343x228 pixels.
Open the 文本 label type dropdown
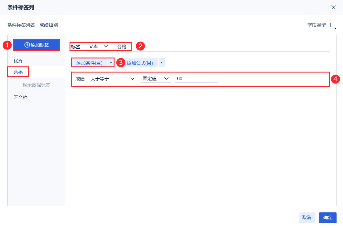pyautogui.click(x=98, y=47)
